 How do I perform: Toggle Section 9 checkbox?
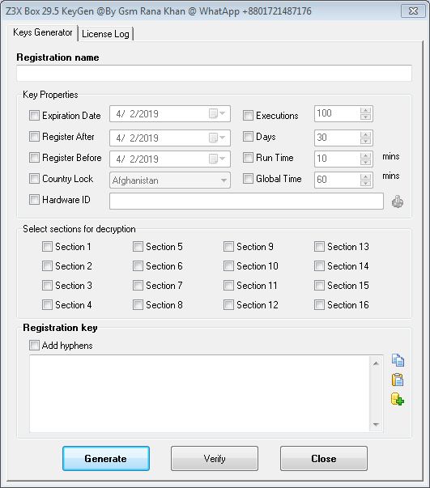[228, 247]
